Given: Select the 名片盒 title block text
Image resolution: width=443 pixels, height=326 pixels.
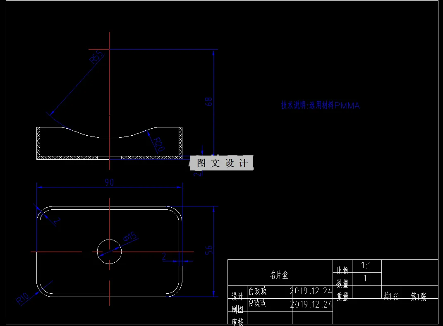Looking at the screenshot, I should point(280,274).
